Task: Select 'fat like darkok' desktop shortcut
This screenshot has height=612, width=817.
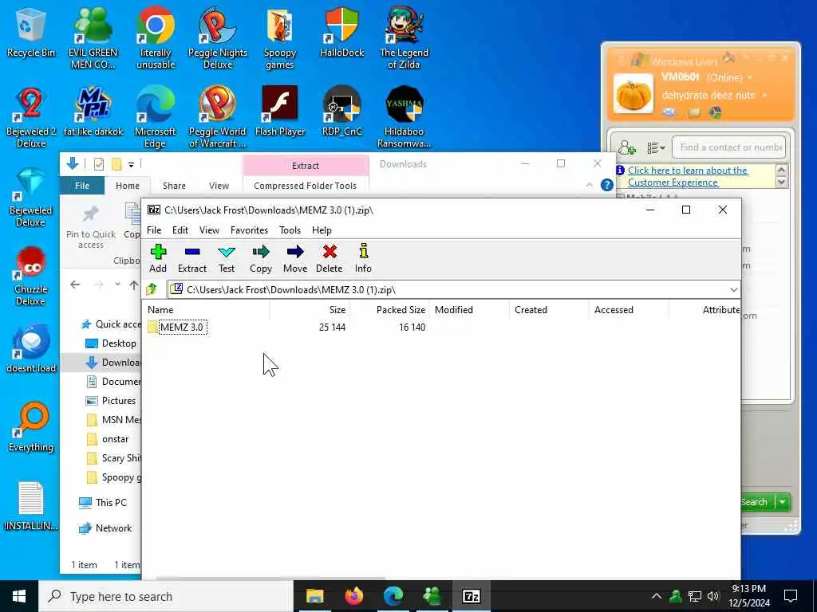Action: [x=93, y=112]
